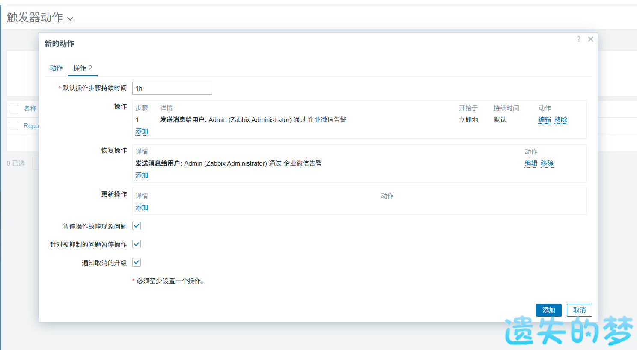Close the 新的动作 dialog with X
Screen dimensions: 637x350
coord(591,39)
